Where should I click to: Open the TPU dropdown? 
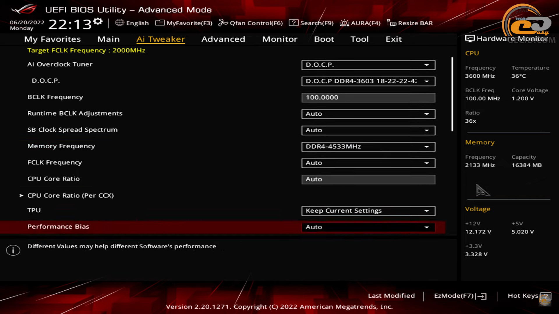click(368, 211)
